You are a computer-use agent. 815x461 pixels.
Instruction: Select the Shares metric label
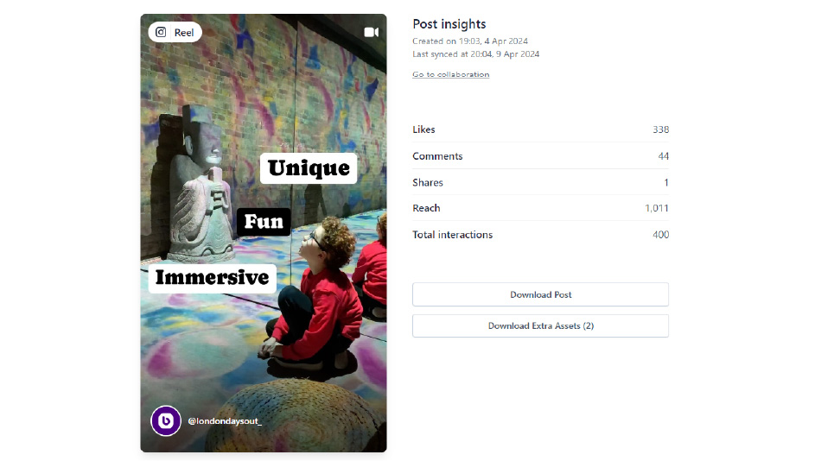pyautogui.click(x=428, y=183)
